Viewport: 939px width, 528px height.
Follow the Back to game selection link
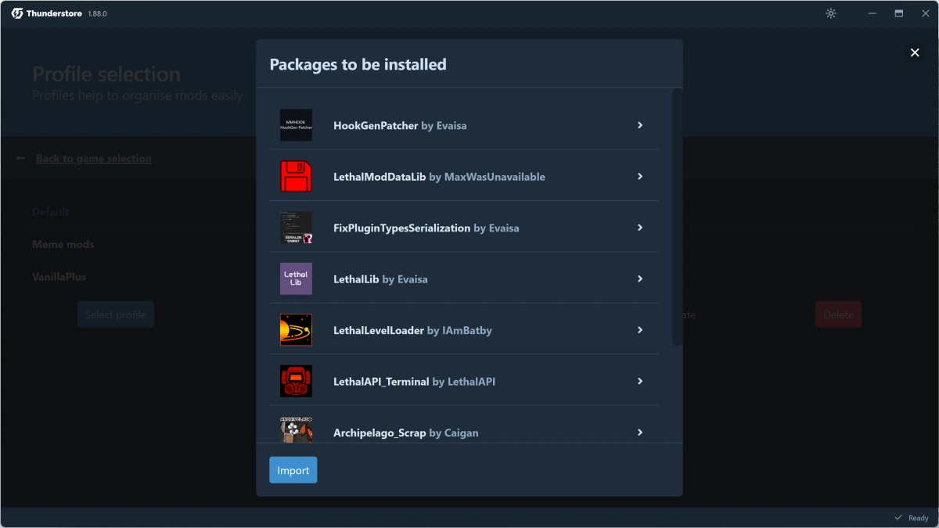point(94,158)
